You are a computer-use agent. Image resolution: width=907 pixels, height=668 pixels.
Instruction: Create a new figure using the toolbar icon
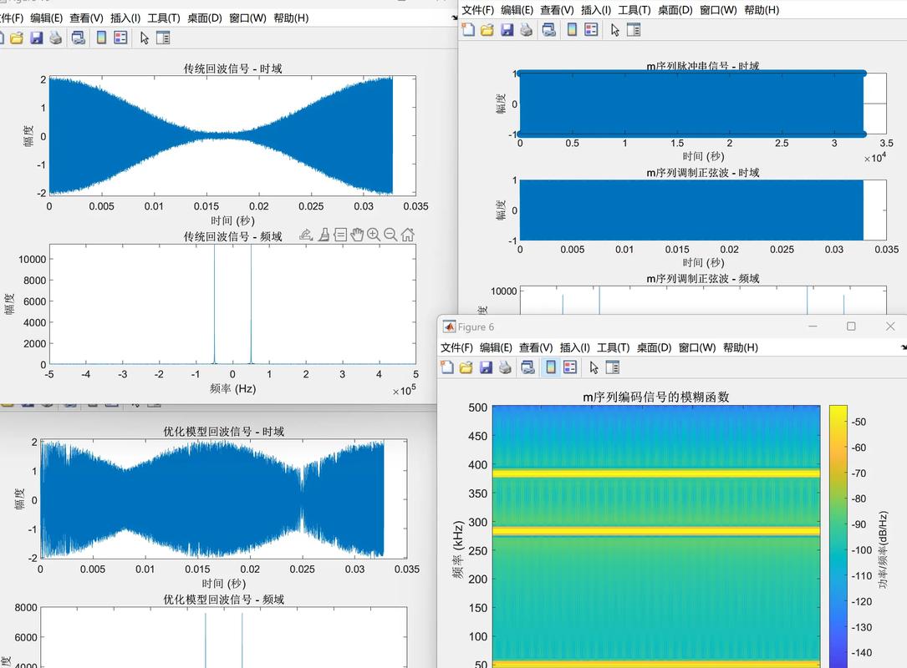(448, 367)
